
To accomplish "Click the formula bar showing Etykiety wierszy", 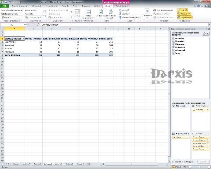I will coord(124,25).
